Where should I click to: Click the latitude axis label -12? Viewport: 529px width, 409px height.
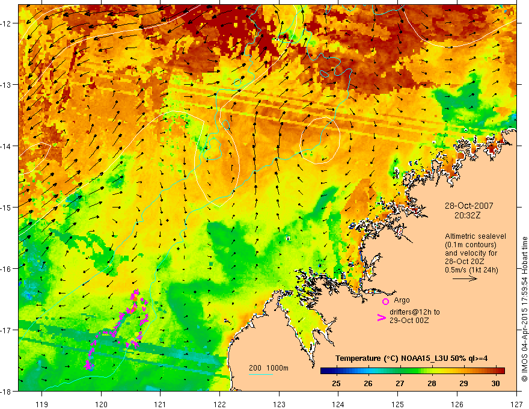(x=5, y=23)
